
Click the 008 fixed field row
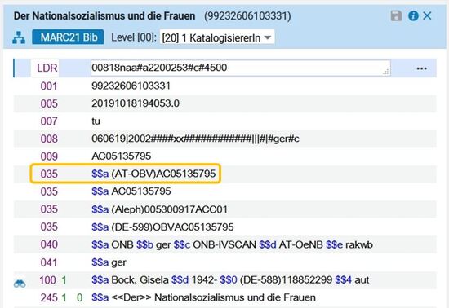(x=225, y=139)
